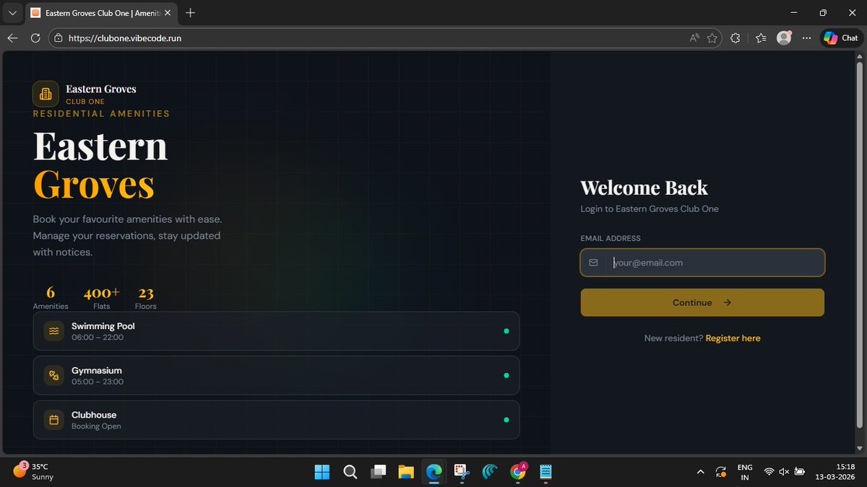The height and width of the screenshot is (487, 867).
Task: Click the address bar URL
Action: tap(125, 38)
